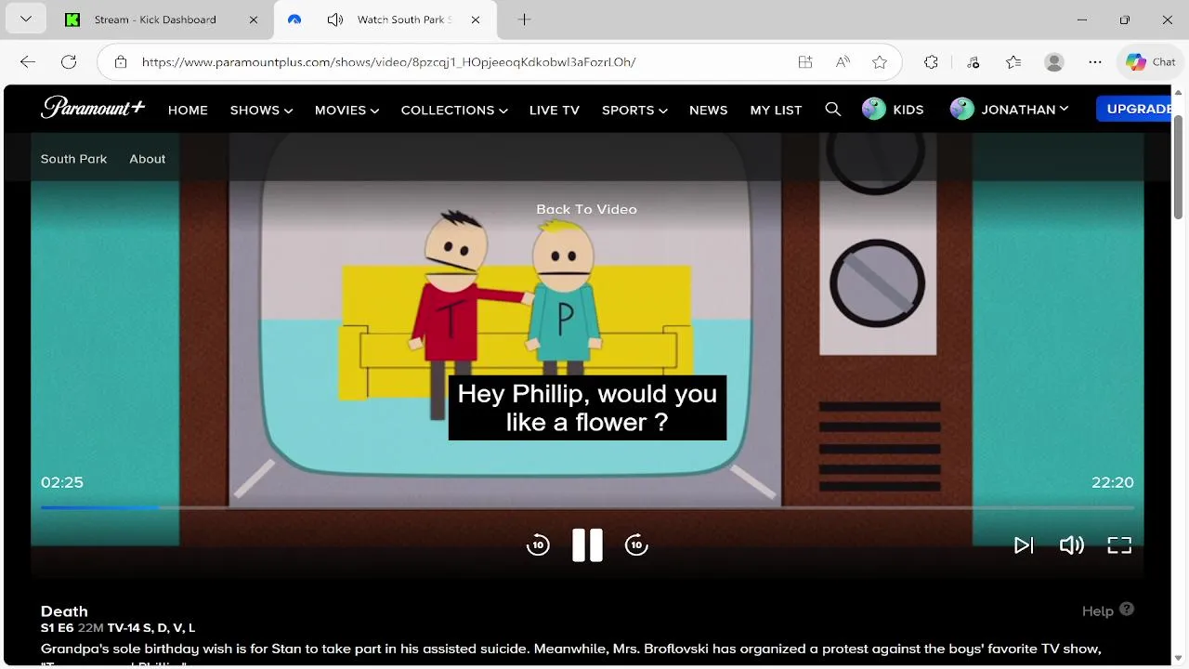1189x669 pixels.
Task: Open MY LIST page
Action: pos(776,110)
